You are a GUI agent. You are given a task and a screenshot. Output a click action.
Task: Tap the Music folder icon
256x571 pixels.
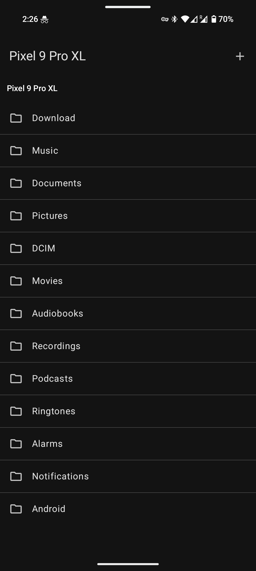click(x=16, y=151)
